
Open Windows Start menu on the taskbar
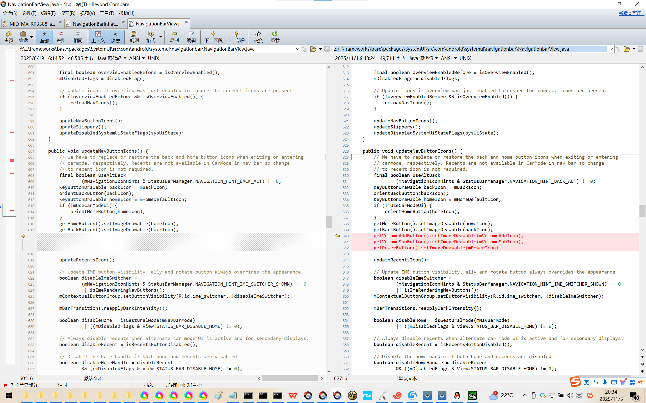[x=9, y=395]
